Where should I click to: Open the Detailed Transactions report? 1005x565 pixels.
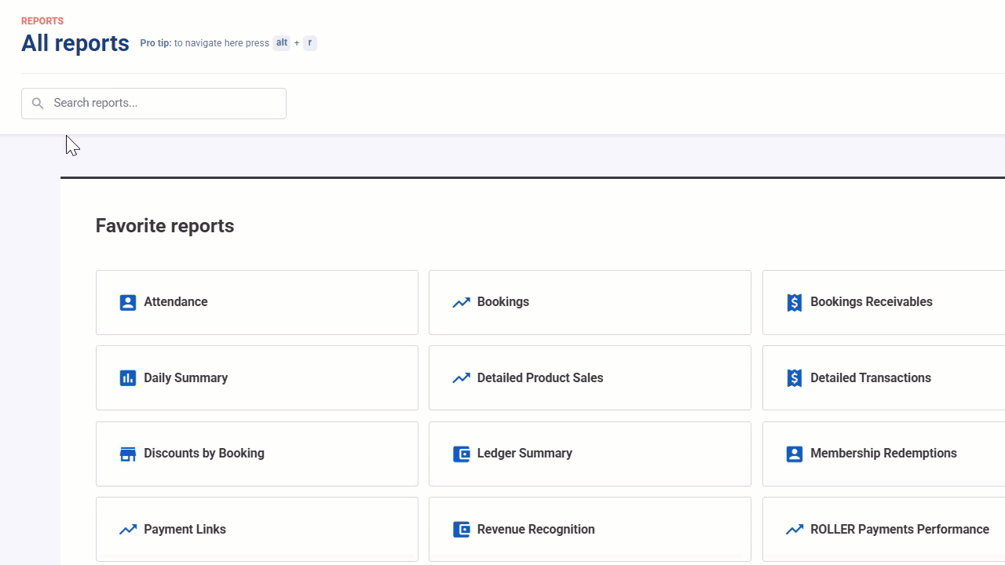pyautogui.click(x=883, y=378)
